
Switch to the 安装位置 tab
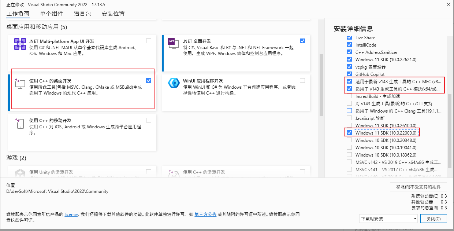click(113, 14)
